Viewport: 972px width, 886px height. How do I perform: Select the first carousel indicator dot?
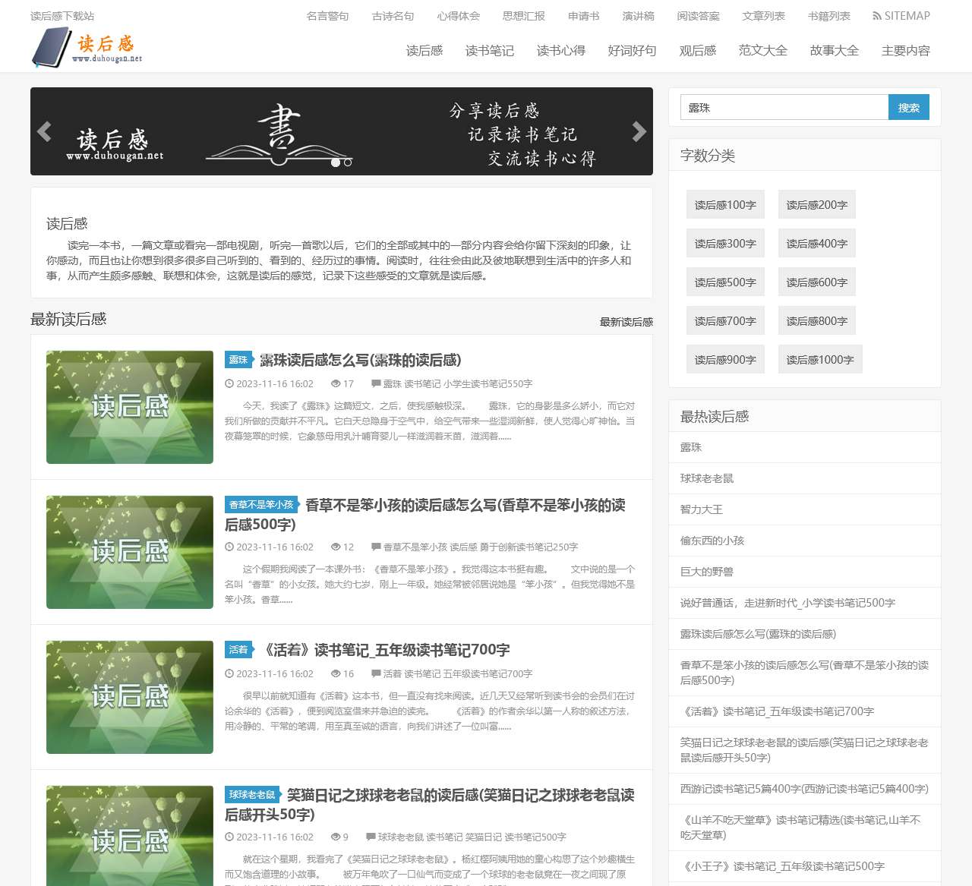pyautogui.click(x=336, y=162)
